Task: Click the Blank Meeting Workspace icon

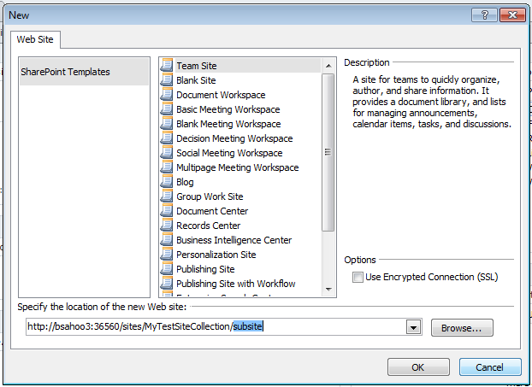Action: click(x=167, y=123)
